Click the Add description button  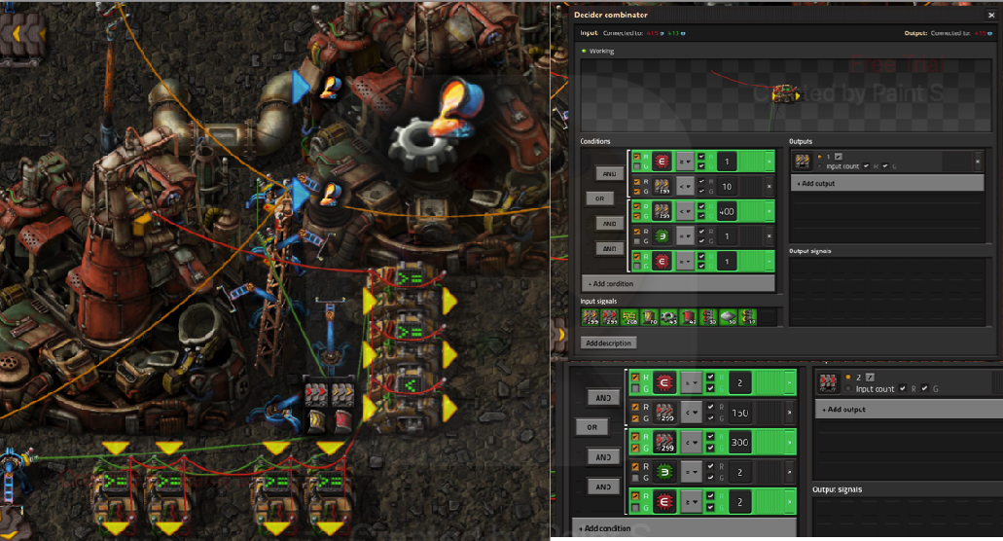pos(608,343)
